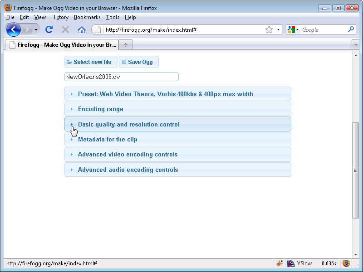The width and height of the screenshot is (363, 272).
Task: Click the Firefox icon in the status bar
Action: (346, 263)
